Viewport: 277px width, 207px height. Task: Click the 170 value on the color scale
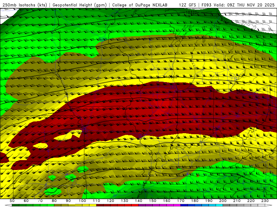(181, 201)
